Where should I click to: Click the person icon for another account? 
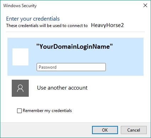click(20, 88)
